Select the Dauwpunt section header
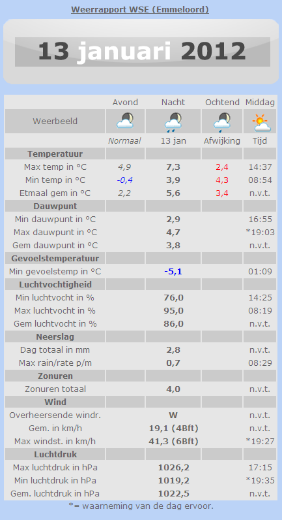 click(55, 206)
